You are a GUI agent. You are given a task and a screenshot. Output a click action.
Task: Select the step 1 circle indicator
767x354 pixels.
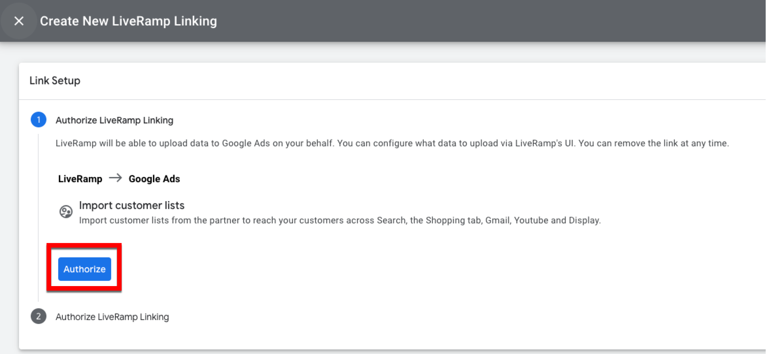pyautogui.click(x=39, y=120)
